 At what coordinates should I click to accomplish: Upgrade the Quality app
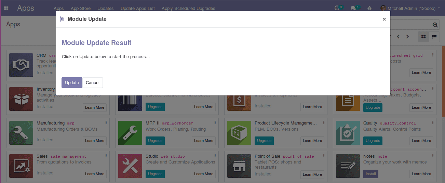373,141
